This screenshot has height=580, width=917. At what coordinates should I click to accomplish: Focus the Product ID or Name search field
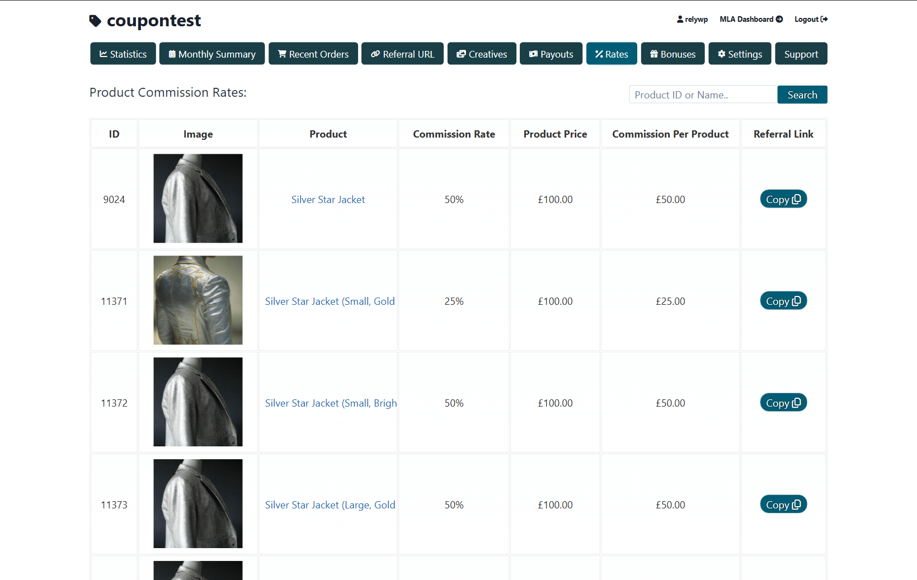703,95
